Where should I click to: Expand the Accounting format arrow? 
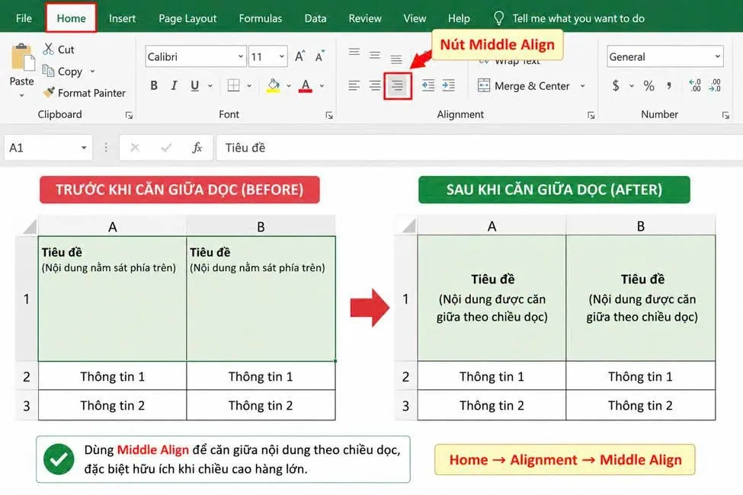pos(632,86)
